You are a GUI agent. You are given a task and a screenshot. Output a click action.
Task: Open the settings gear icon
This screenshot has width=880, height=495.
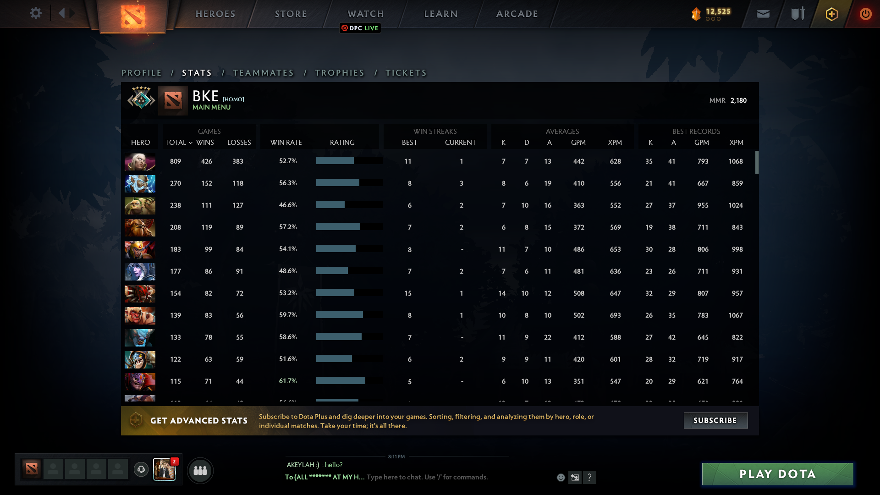coord(36,13)
